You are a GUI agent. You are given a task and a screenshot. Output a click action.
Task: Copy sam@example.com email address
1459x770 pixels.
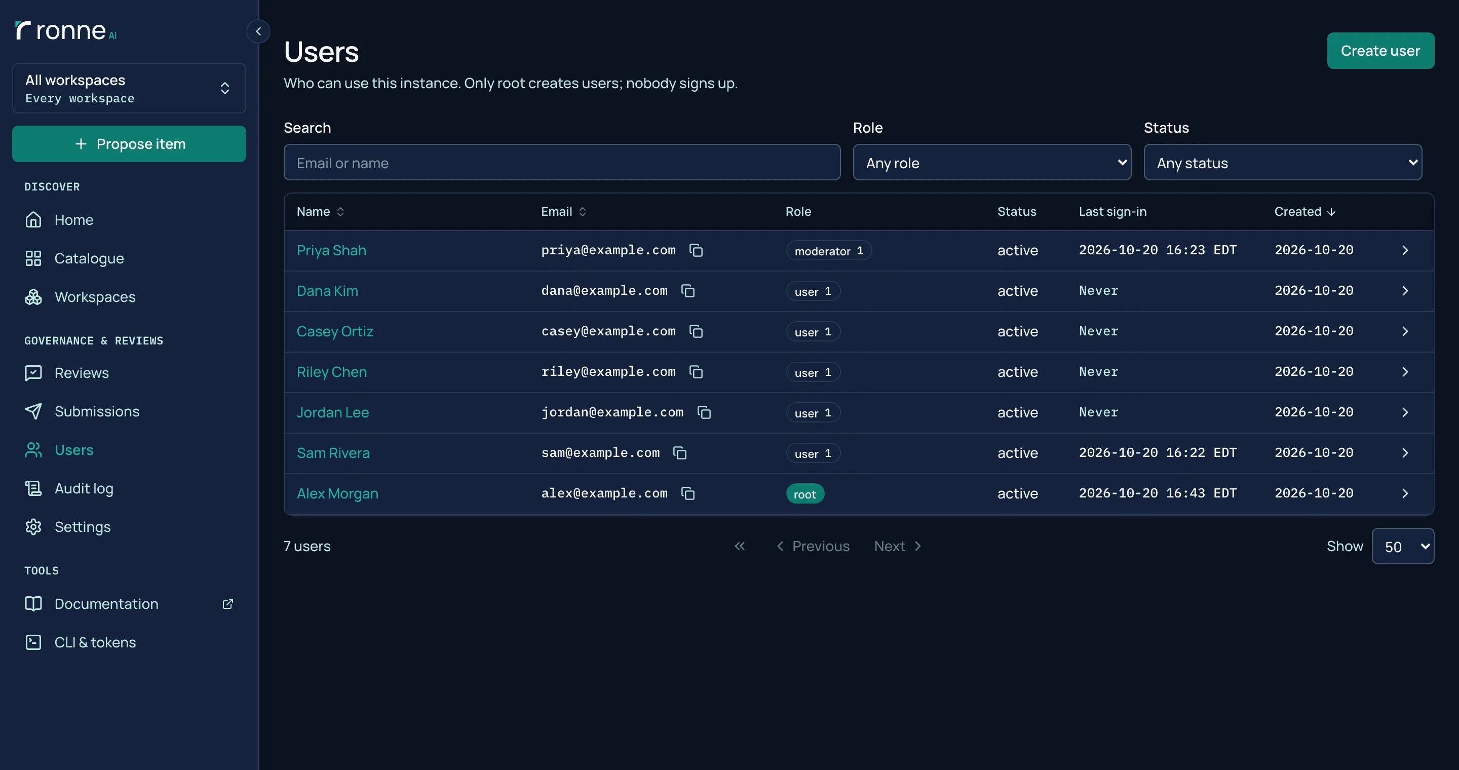tap(680, 452)
